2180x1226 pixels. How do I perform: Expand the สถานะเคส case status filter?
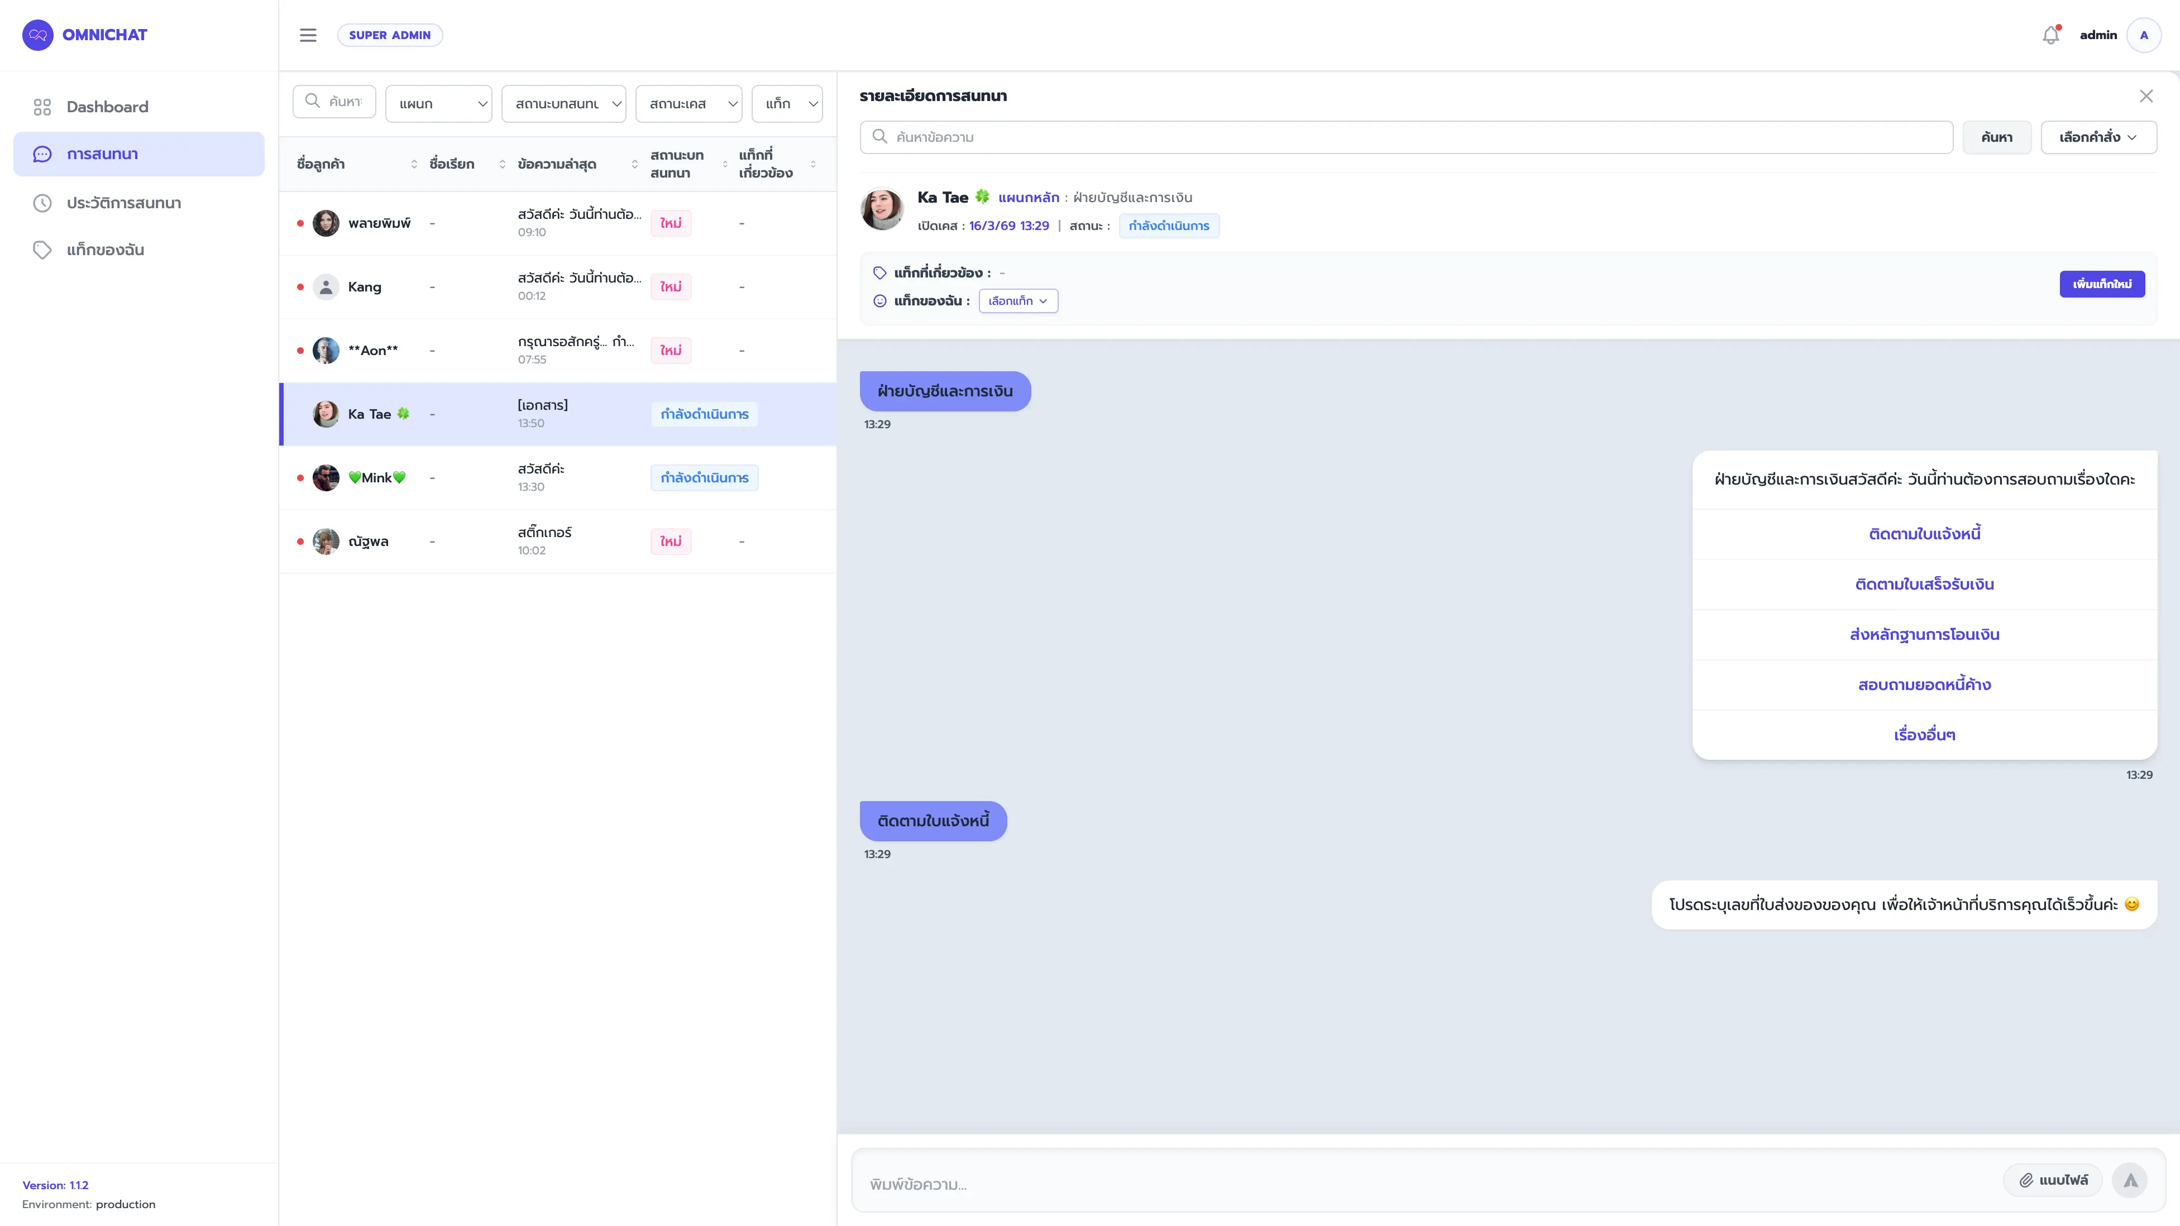tap(689, 104)
